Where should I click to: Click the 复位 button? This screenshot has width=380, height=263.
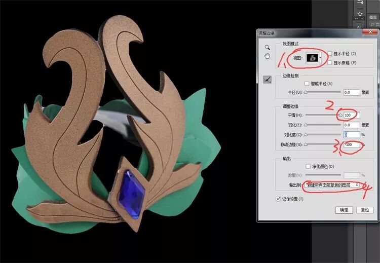pyautogui.click(x=365, y=210)
